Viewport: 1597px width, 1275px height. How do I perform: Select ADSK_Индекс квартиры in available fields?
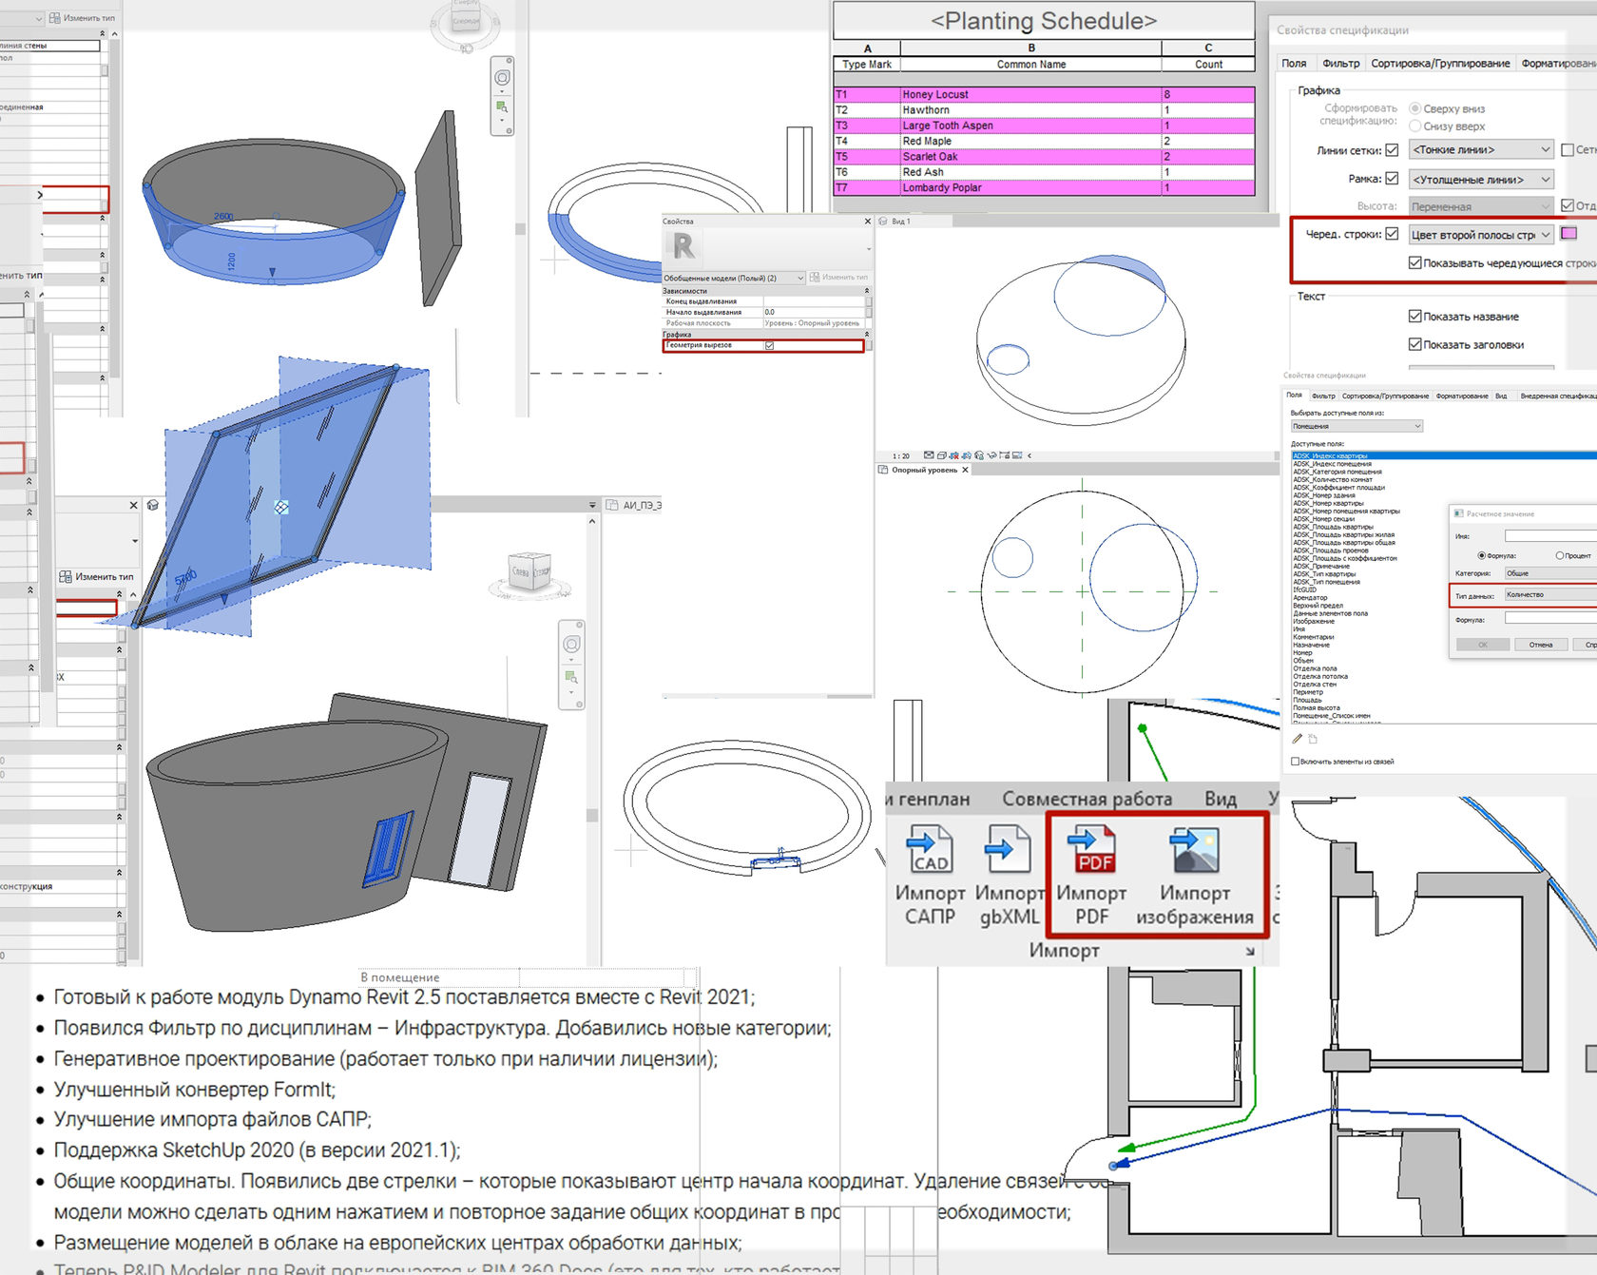pyautogui.click(x=1444, y=456)
